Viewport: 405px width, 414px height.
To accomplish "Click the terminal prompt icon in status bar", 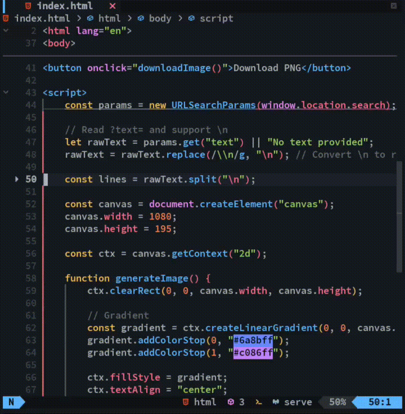I will click(259, 402).
